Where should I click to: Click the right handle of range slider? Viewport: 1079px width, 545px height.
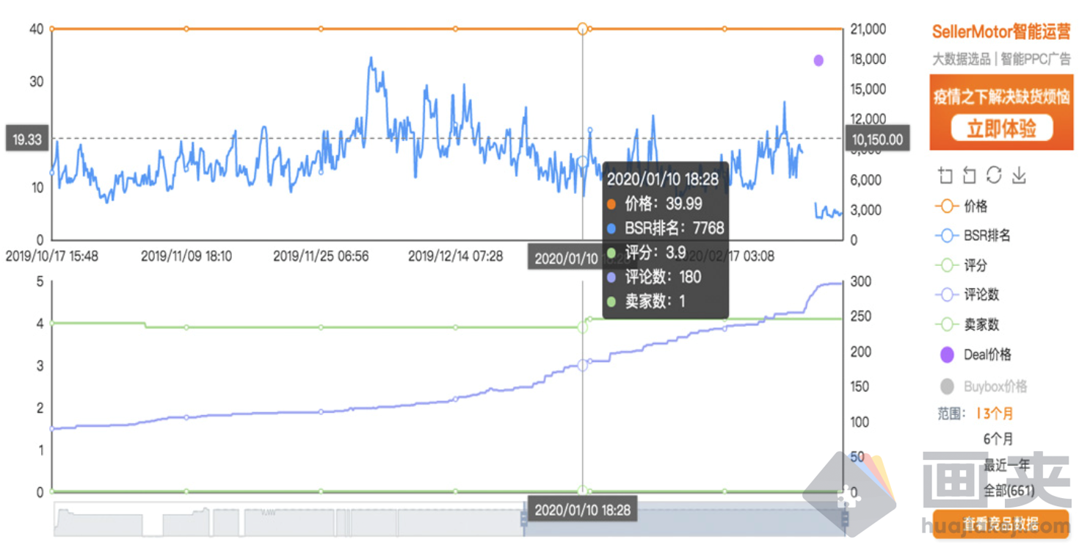(845, 519)
